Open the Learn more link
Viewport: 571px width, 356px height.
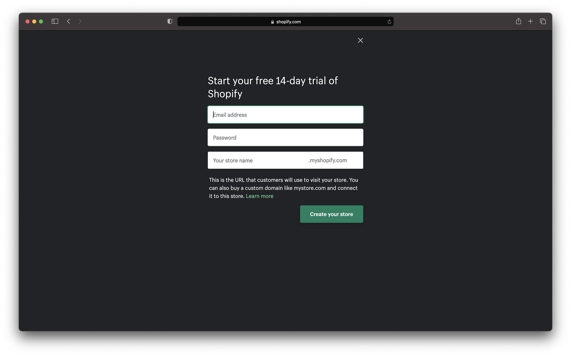point(260,196)
